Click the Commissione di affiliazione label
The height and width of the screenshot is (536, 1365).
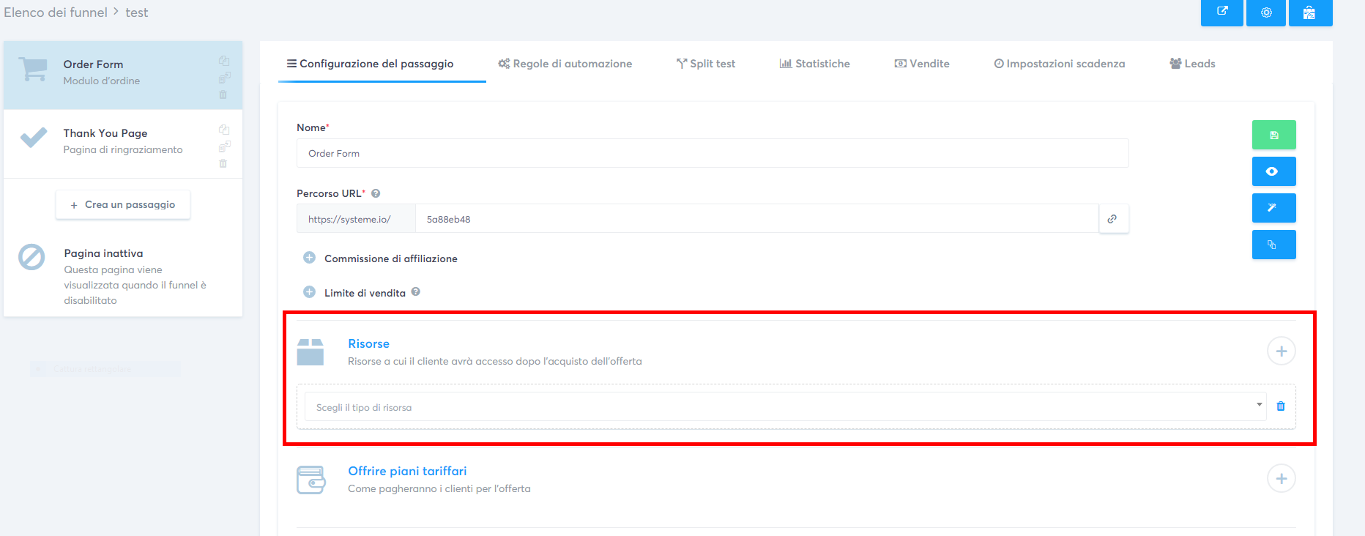391,258
